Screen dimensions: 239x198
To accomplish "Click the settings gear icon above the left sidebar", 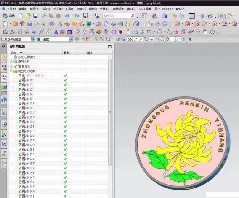I will (x=3, y=46).
